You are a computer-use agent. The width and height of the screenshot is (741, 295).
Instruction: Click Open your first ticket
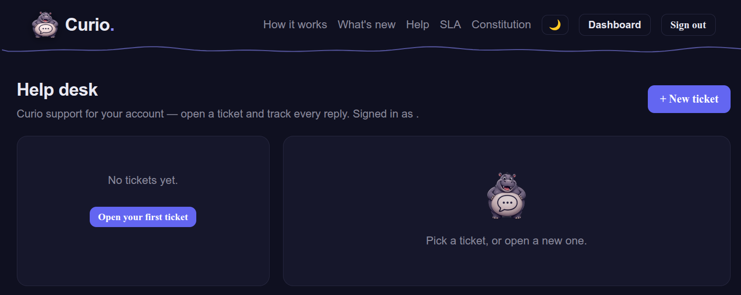click(x=143, y=217)
